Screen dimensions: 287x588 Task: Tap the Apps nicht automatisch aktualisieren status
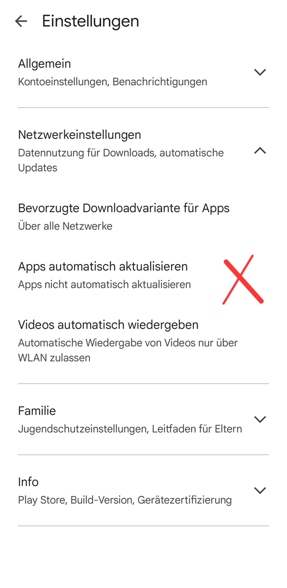click(105, 285)
